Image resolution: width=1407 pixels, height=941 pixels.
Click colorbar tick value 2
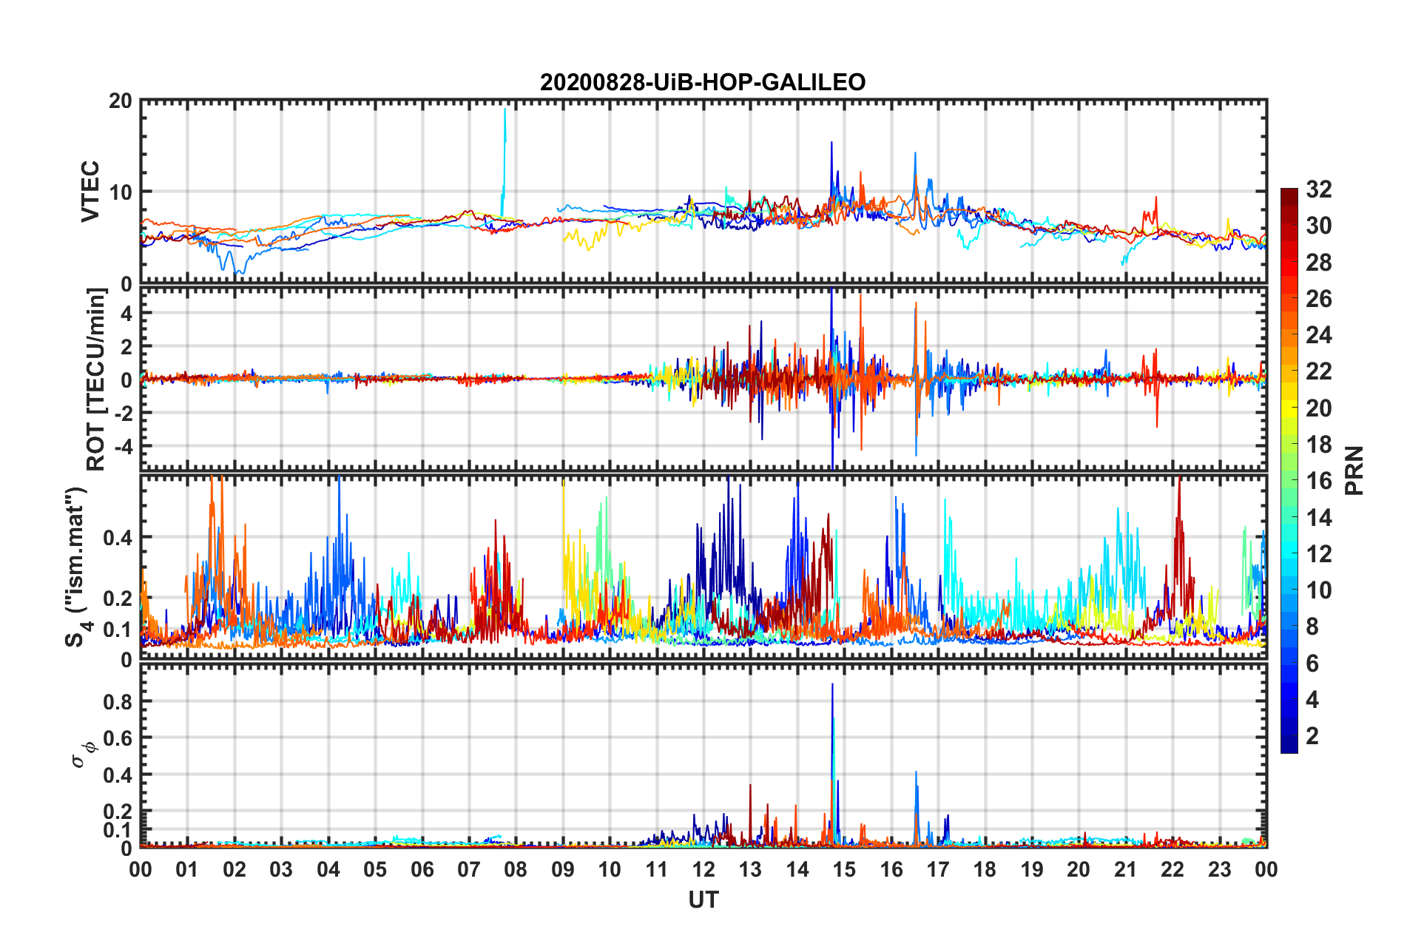1312,735
